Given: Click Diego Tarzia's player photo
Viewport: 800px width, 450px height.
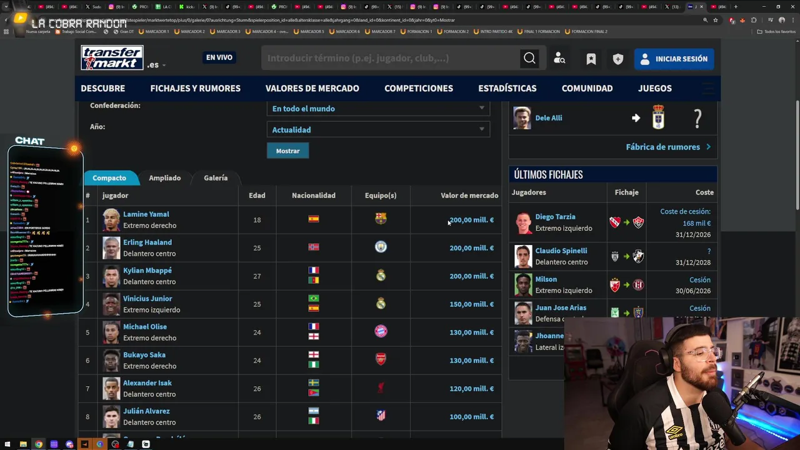Looking at the screenshot, I should point(523,222).
